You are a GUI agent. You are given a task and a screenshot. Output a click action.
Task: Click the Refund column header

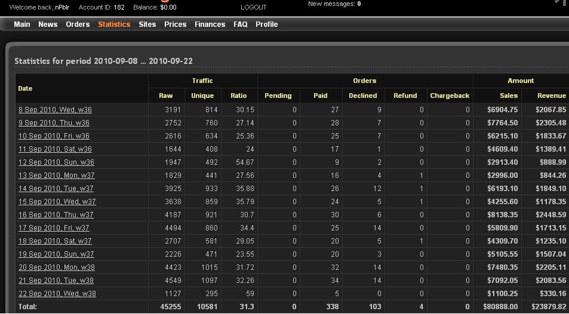(x=405, y=96)
